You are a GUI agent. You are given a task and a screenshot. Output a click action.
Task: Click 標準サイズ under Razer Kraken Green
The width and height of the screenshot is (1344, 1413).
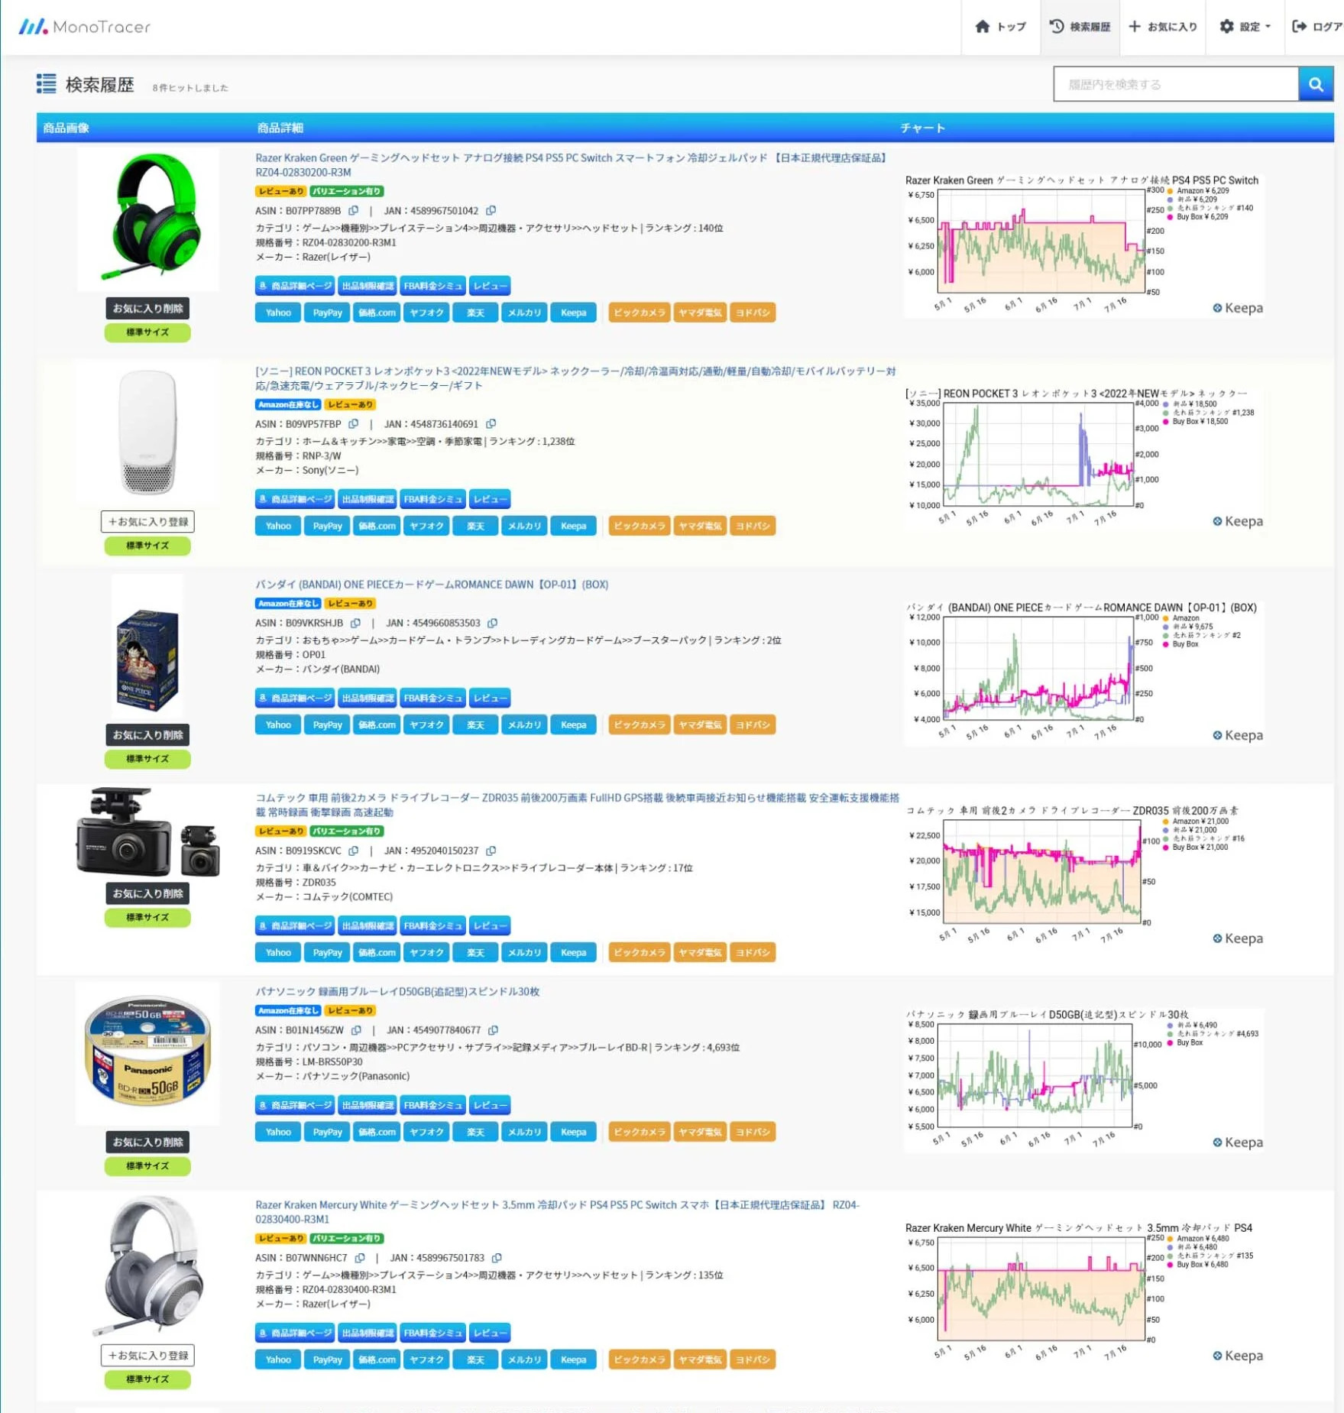pos(147,332)
